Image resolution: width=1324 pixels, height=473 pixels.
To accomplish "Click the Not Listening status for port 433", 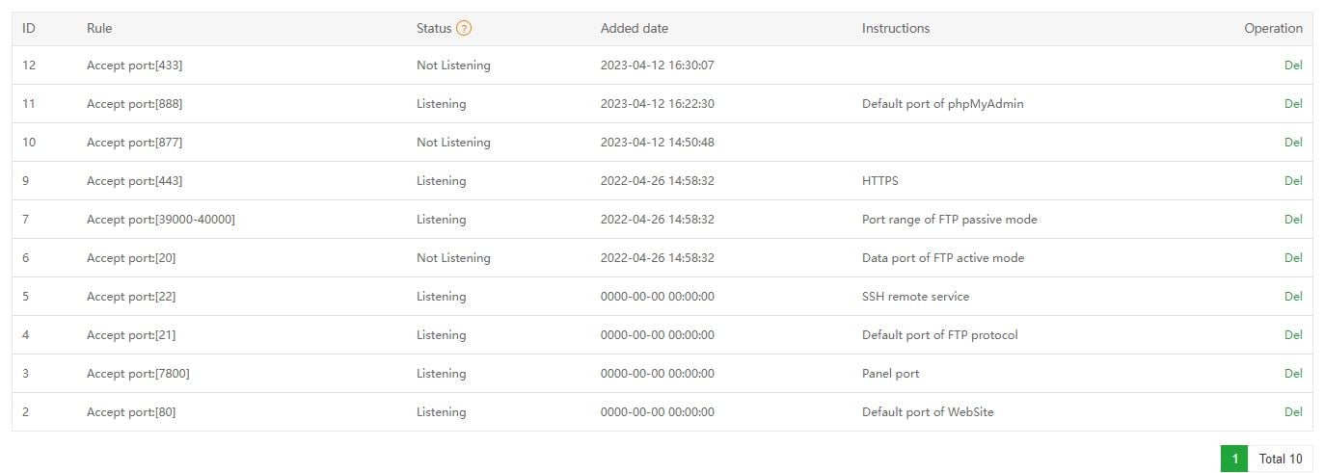I will point(453,66).
